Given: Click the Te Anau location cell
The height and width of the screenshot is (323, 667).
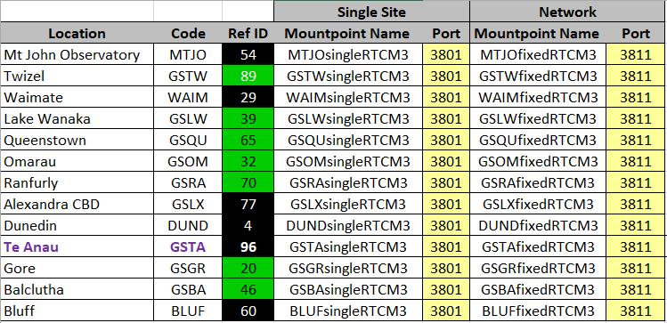Looking at the screenshot, I should [77, 246].
